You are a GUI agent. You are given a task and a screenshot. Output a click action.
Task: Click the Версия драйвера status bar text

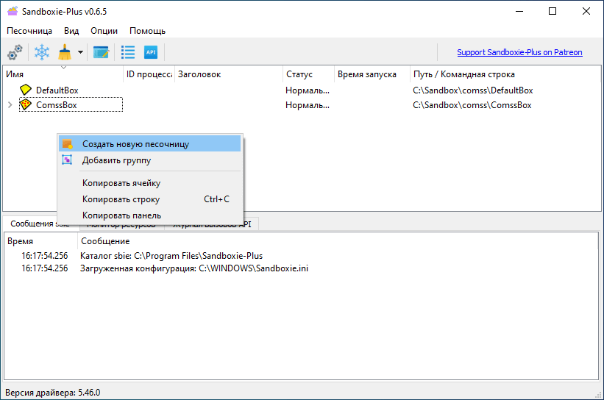pos(53,393)
